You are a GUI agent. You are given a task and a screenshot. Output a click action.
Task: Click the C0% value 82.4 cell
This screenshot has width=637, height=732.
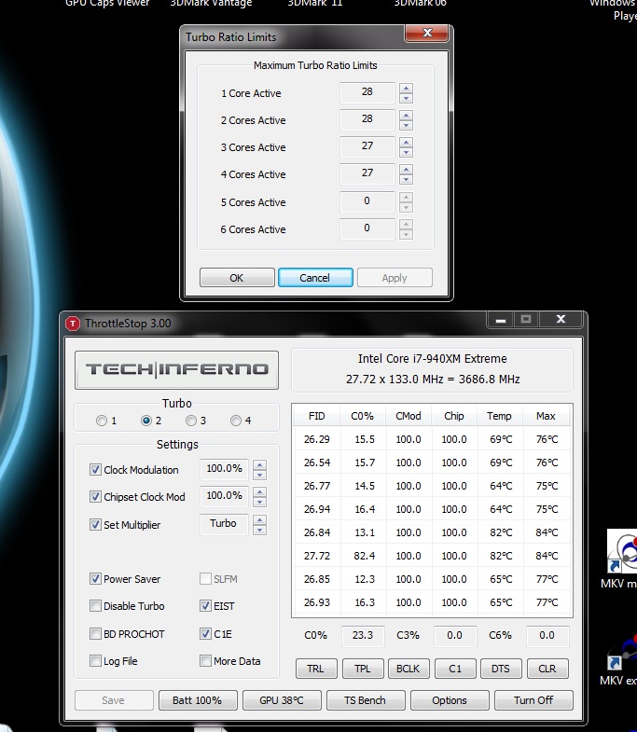pos(365,556)
